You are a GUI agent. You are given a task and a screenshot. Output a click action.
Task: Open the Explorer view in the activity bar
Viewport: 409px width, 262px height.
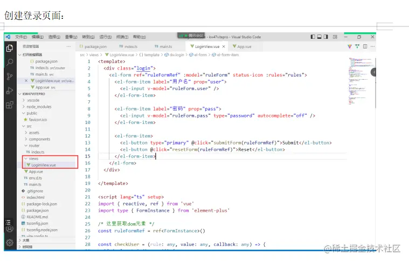(x=10, y=48)
